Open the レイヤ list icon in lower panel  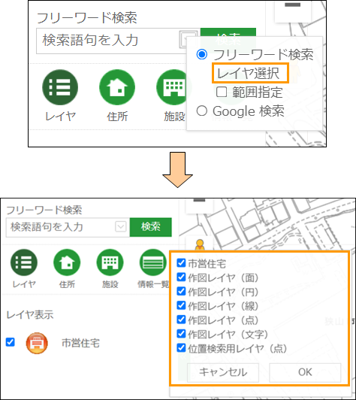tap(24, 262)
